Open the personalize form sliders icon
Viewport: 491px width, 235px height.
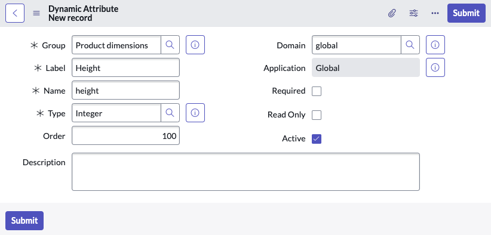pos(414,13)
